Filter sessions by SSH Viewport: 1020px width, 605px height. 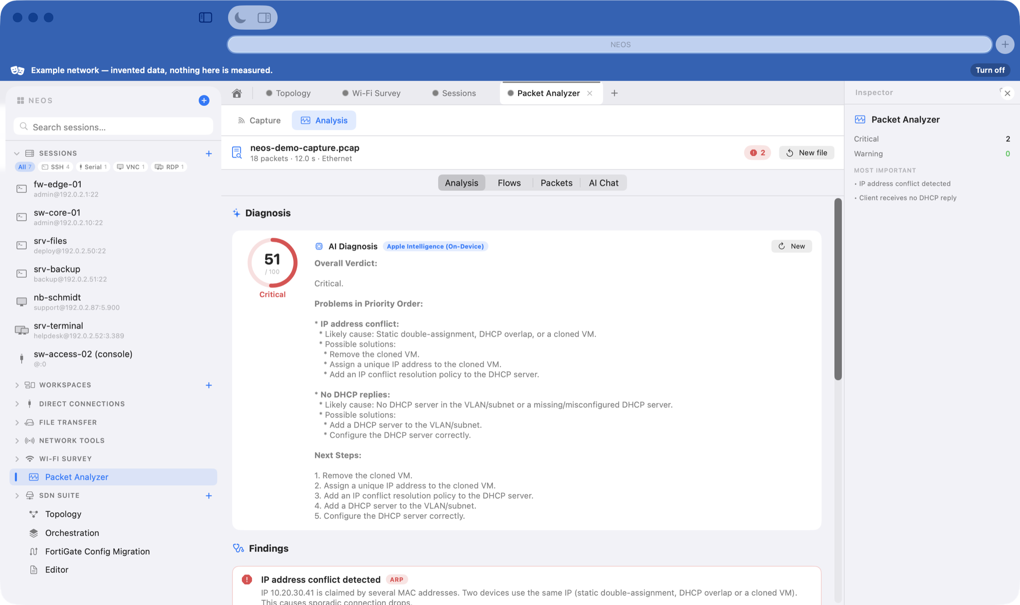56,167
